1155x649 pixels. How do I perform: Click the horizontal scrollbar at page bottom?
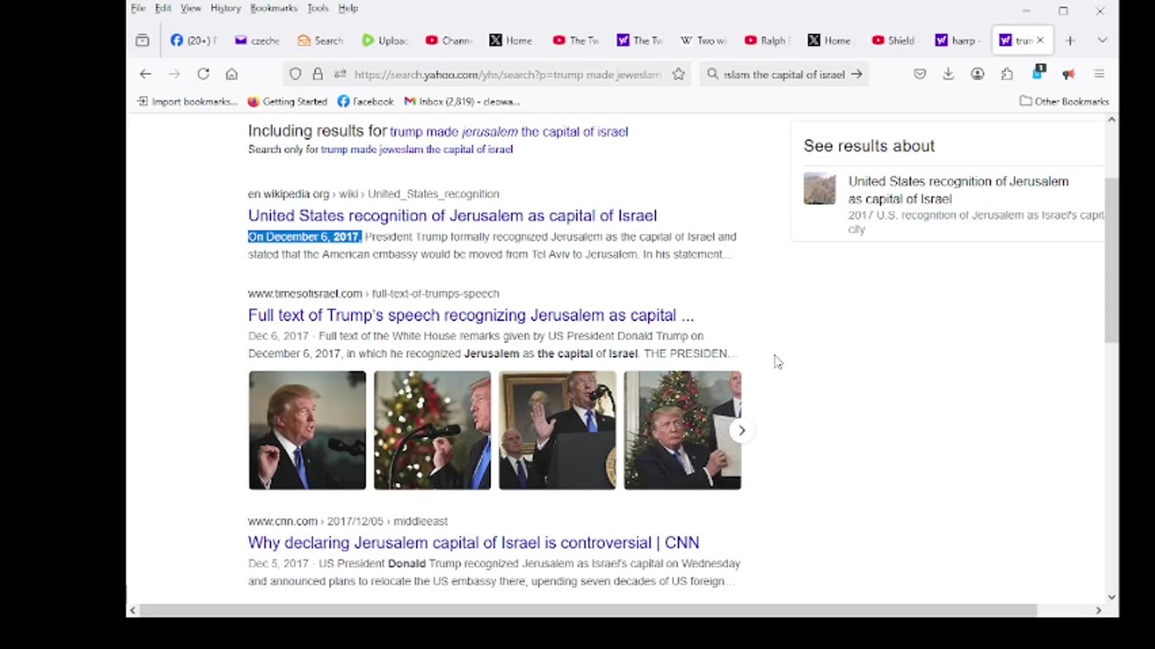pyautogui.click(x=587, y=610)
